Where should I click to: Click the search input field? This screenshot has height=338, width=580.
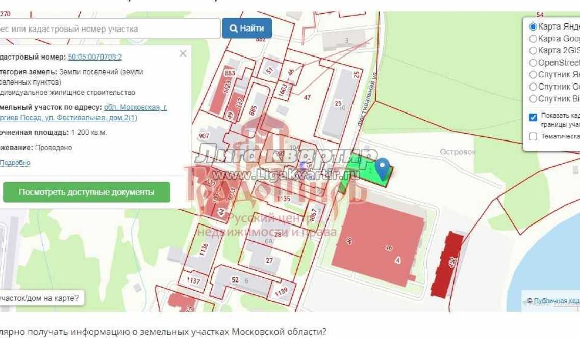[102, 28]
